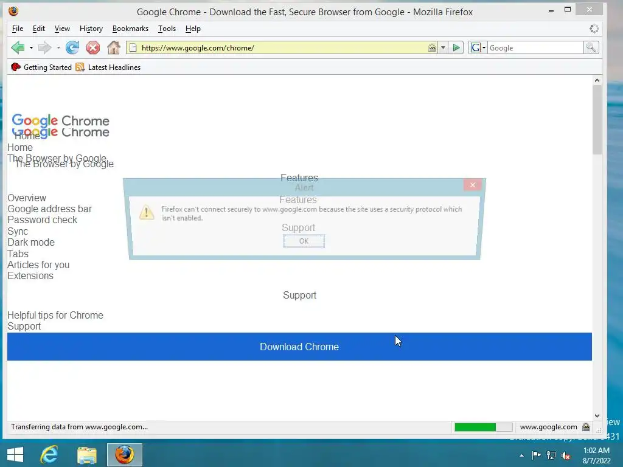The image size is (623, 467).
Task: Click the Download Chrome blue button
Action: pos(299,347)
